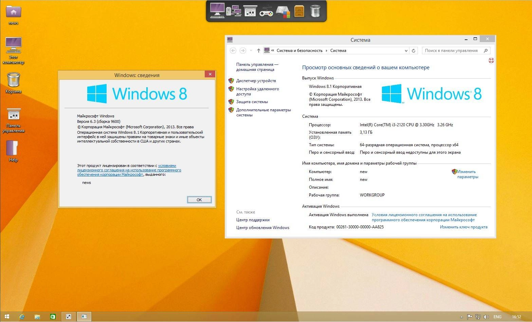
Task: Select the processor value Intel(R) Core(TM) i3-2120
Action: coord(406,125)
